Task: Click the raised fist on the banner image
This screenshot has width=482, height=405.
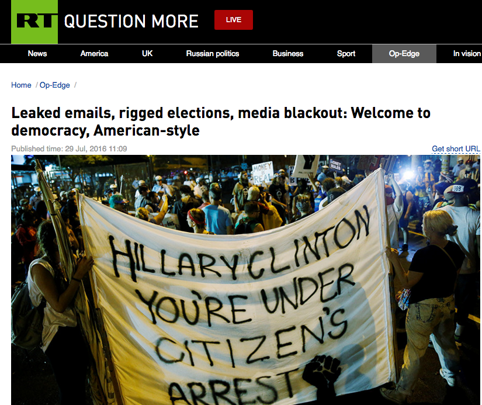Action: (x=321, y=372)
